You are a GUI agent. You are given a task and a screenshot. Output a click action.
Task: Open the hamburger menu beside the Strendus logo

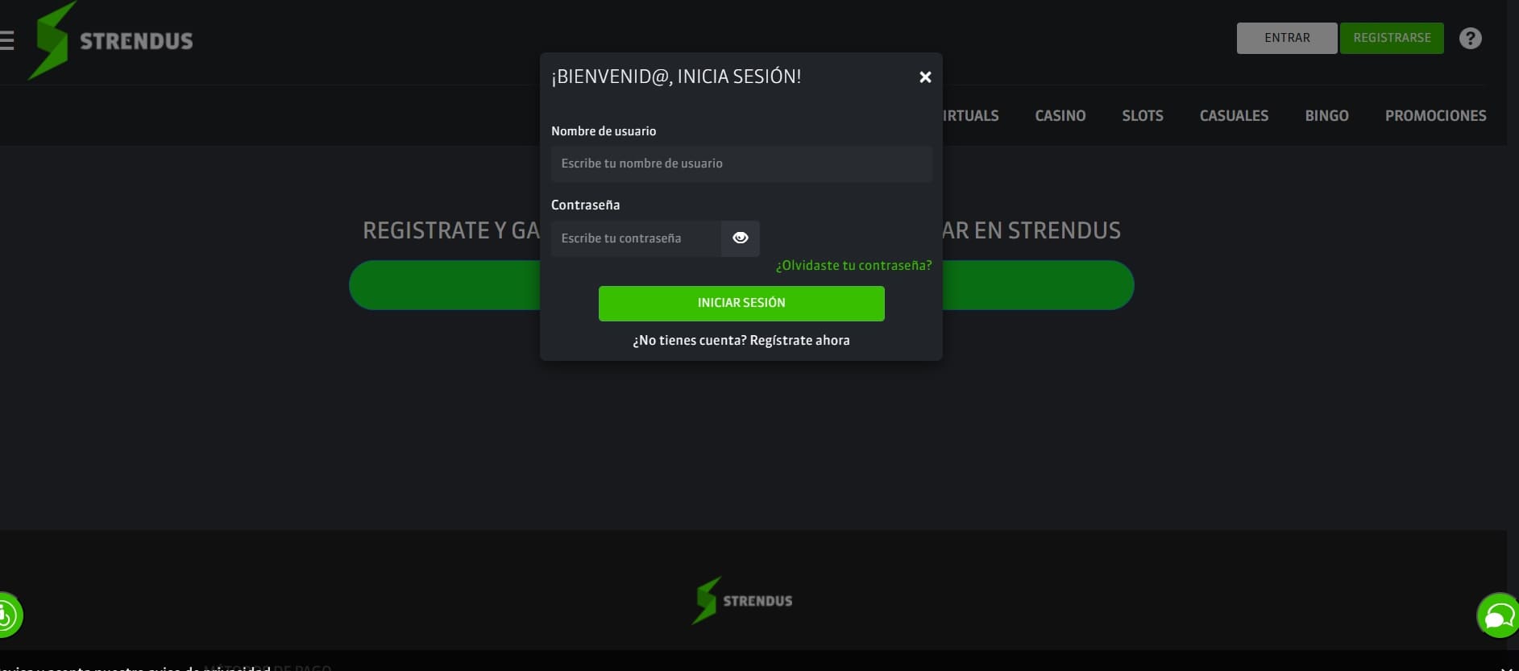coord(6,40)
